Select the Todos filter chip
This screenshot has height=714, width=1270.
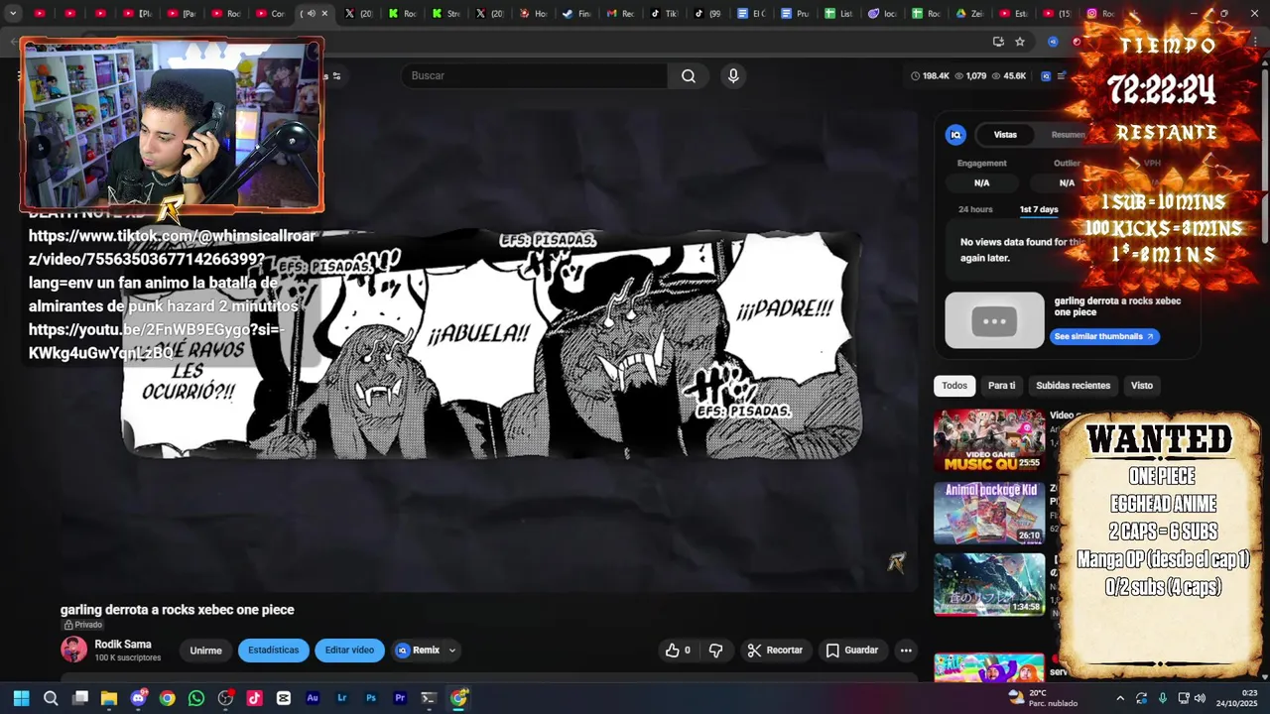pos(954,386)
